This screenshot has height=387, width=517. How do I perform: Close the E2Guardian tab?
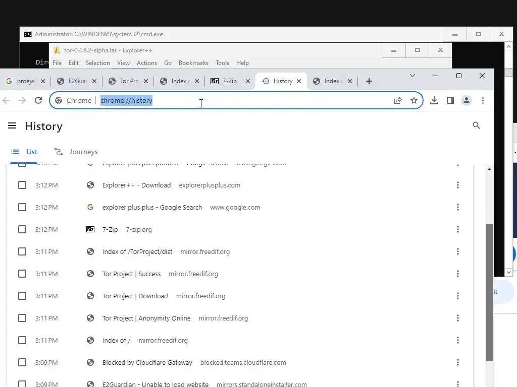(x=94, y=81)
